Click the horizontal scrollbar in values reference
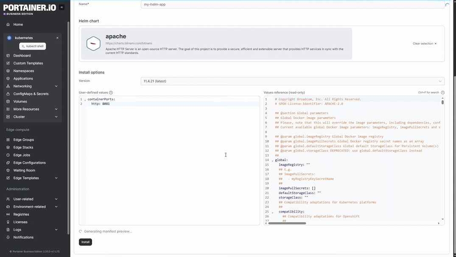Viewport: 456px width, 257px height. click(x=287, y=223)
